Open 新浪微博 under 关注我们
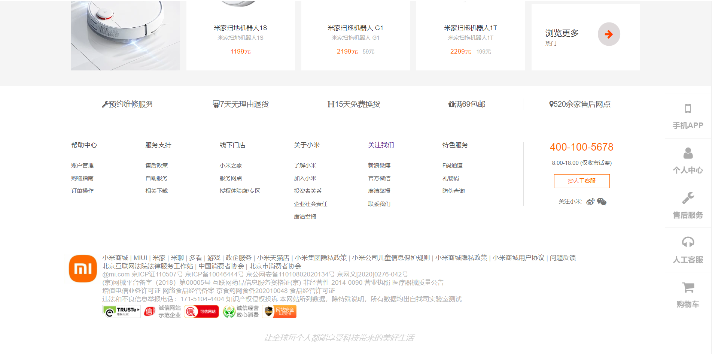 click(379, 165)
